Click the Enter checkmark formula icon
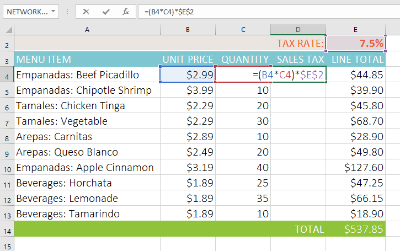 pyautogui.click(x=106, y=11)
